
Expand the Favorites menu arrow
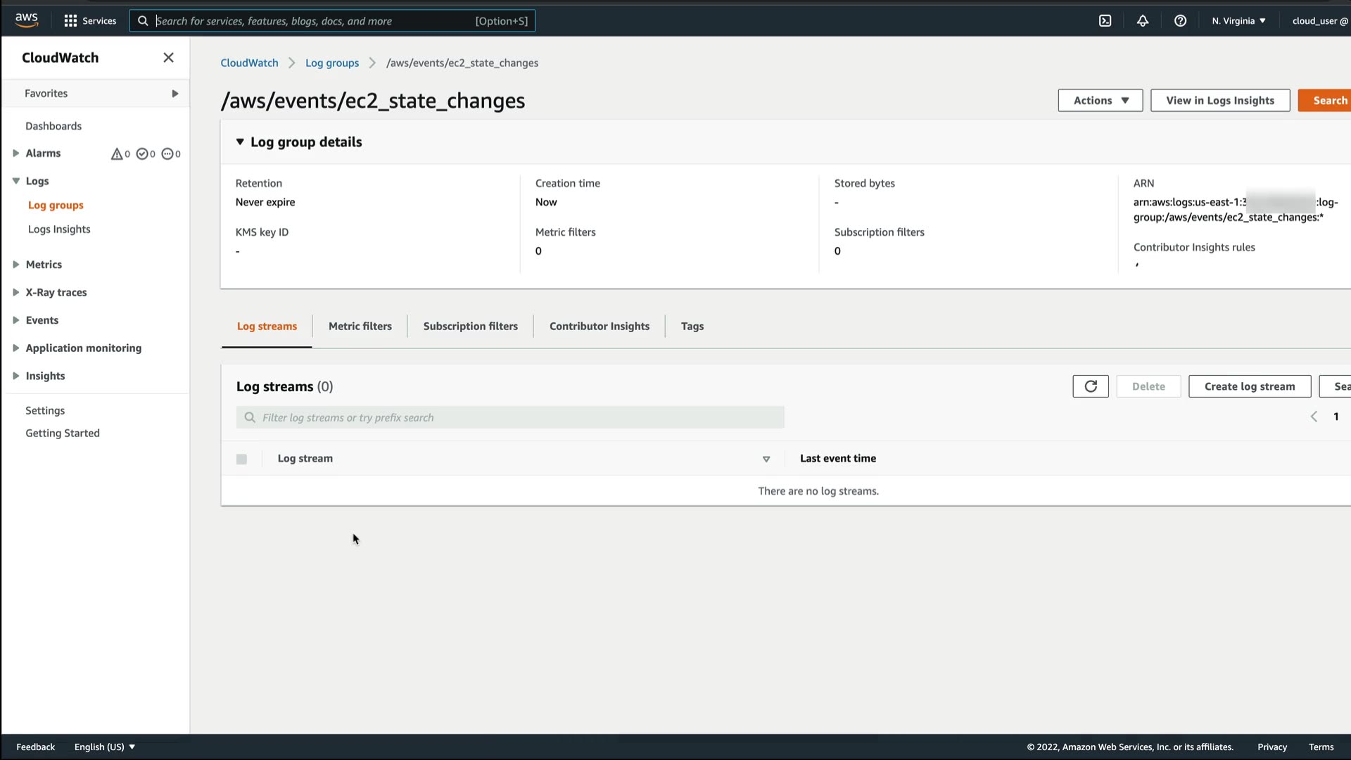click(x=175, y=94)
